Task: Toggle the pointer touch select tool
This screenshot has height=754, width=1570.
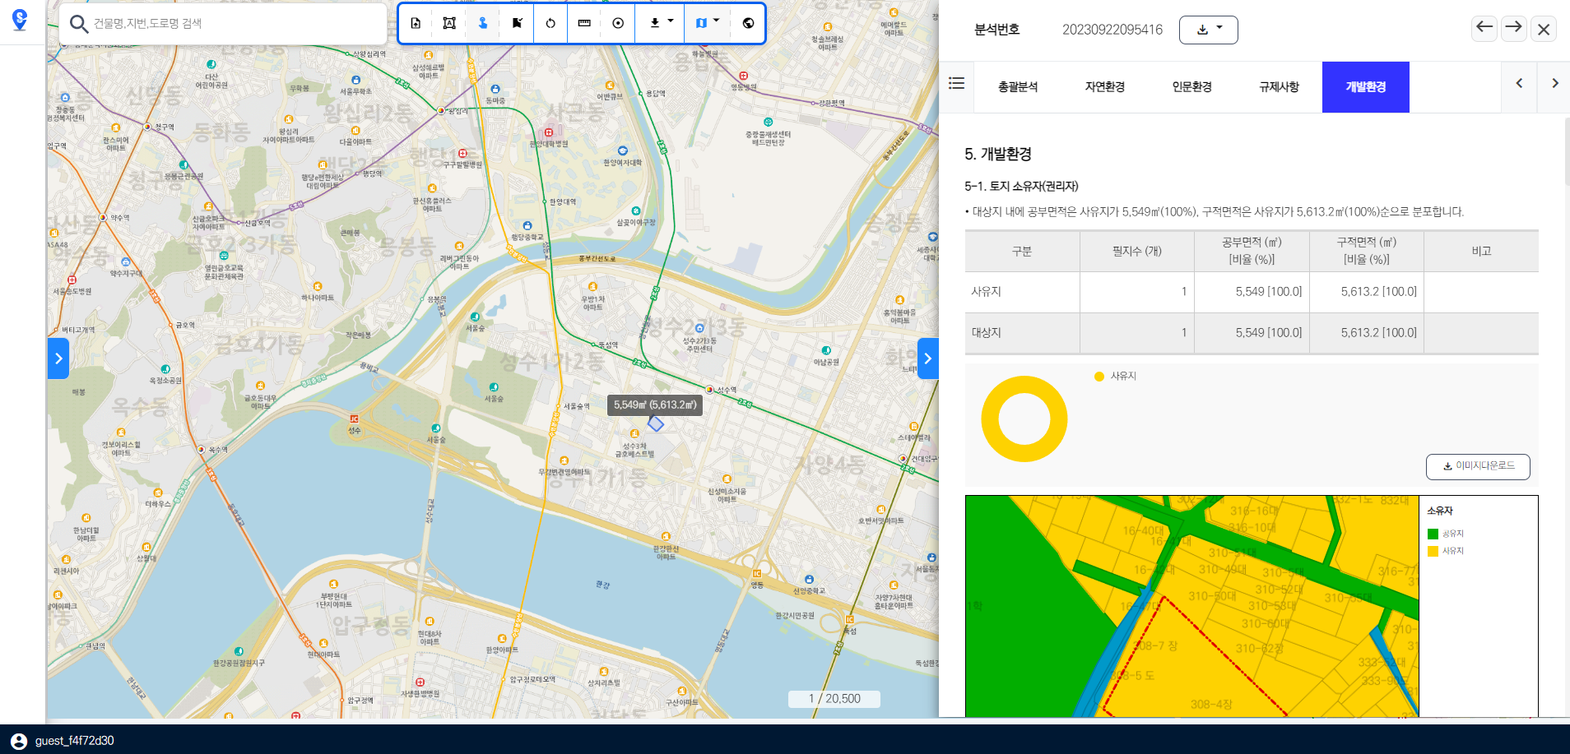Action: (x=483, y=23)
